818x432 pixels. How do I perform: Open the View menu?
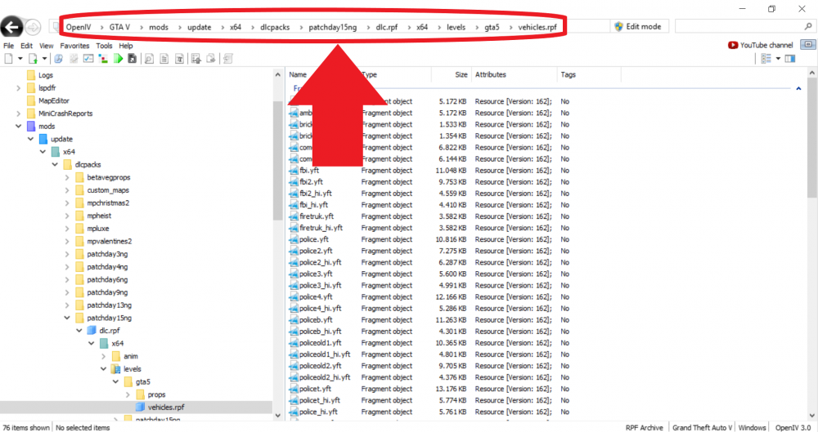click(x=46, y=46)
